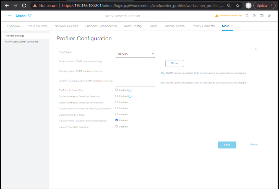Open the Cisco ISE hamburger menu
The width and height of the screenshot is (279, 189).
[10, 16]
